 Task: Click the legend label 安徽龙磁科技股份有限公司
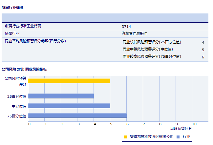pos(151,136)
